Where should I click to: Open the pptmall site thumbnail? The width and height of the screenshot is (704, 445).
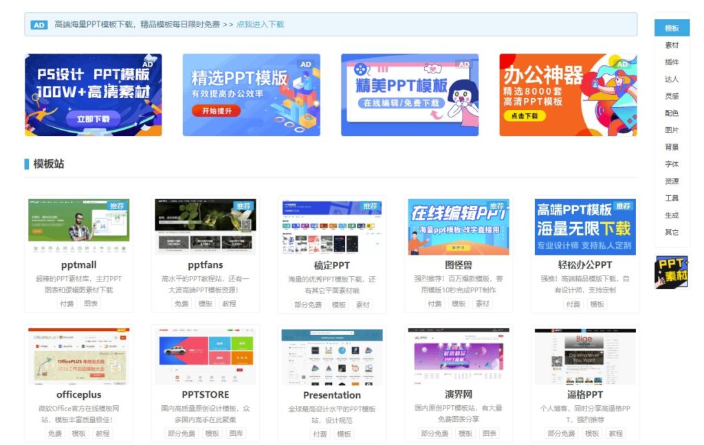pos(79,227)
